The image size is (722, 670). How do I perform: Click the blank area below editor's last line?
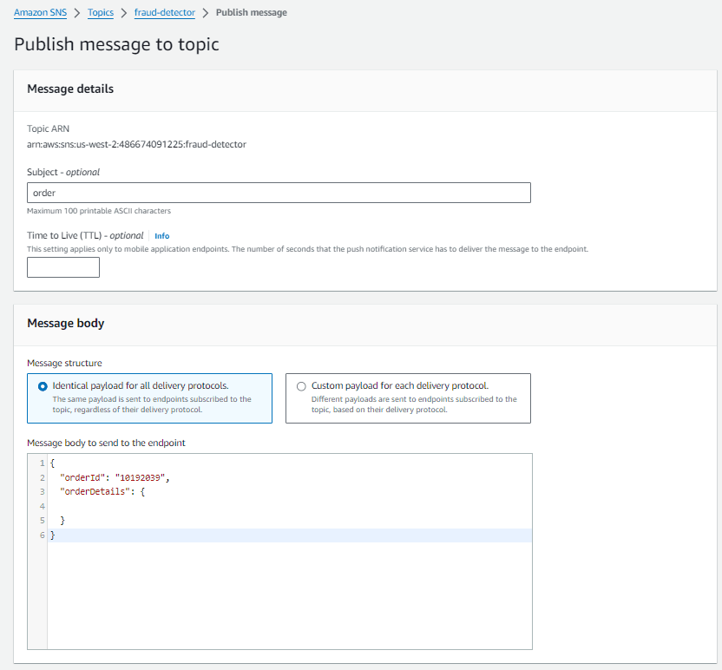pyautogui.click(x=286, y=599)
